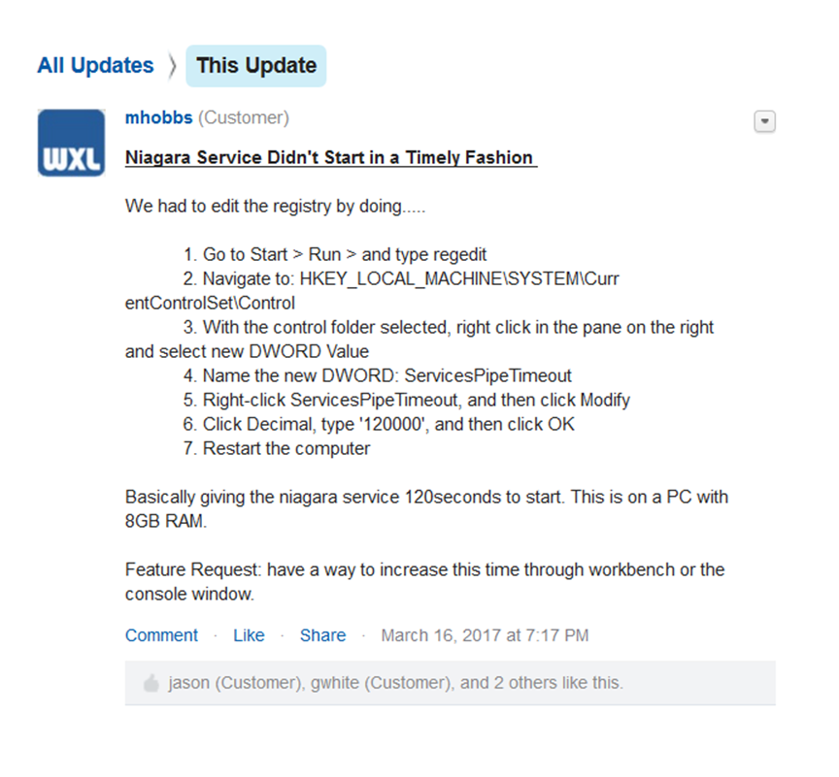Click the Comment link
The height and width of the screenshot is (777, 839).
click(x=161, y=634)
